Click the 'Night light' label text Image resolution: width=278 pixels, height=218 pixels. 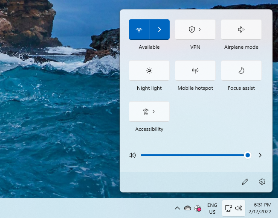tap(149, 88)
